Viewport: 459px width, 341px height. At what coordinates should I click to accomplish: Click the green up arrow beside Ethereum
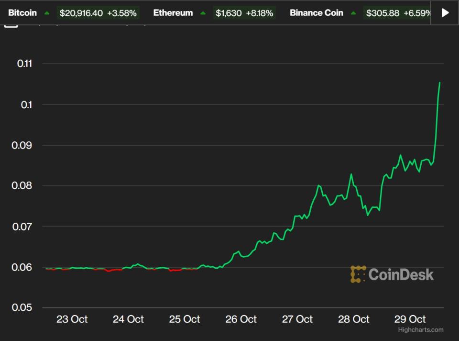point(203,13)
